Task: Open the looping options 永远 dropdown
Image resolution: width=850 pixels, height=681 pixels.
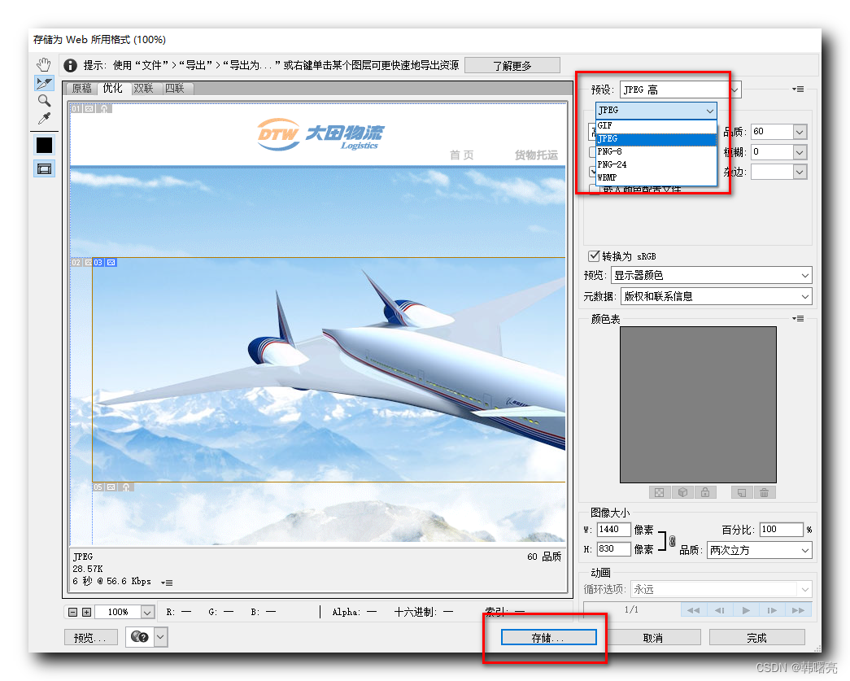Action: 721,589
